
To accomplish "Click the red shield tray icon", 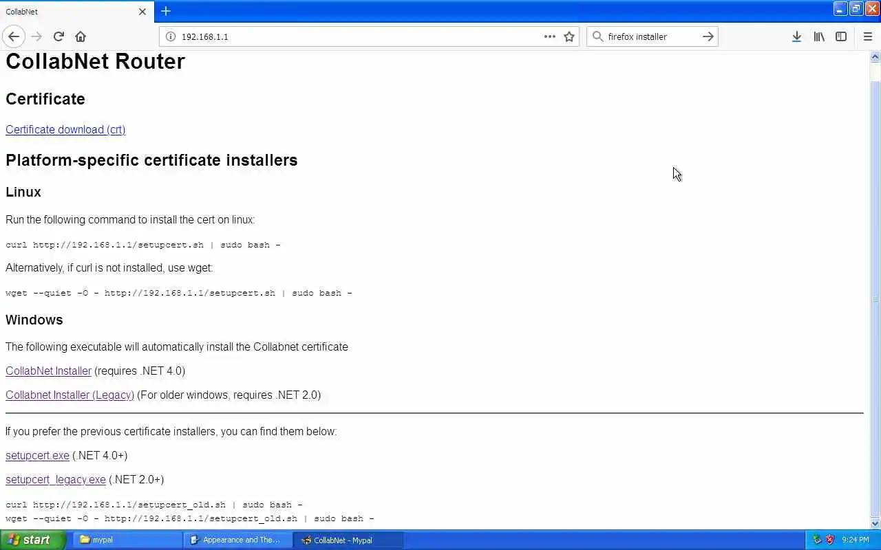I will tap(829, 540).
